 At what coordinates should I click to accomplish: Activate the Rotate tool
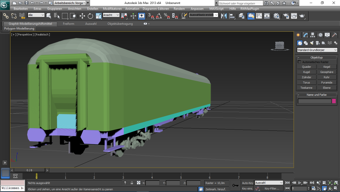(x=90, y=16)
